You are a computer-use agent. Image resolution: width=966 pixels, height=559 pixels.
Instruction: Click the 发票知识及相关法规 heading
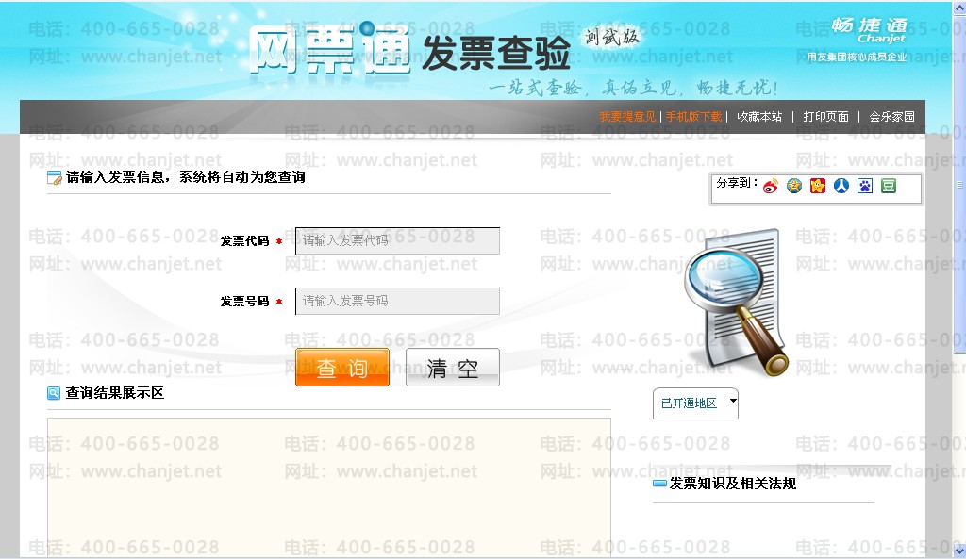point(732,484)
